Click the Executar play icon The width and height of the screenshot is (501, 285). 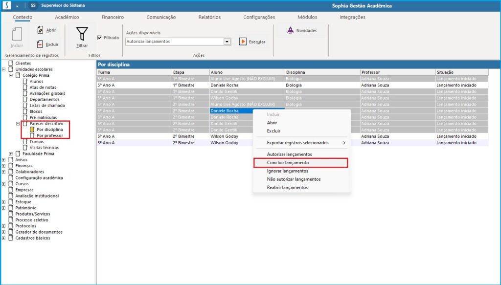(x=243, y=42)
